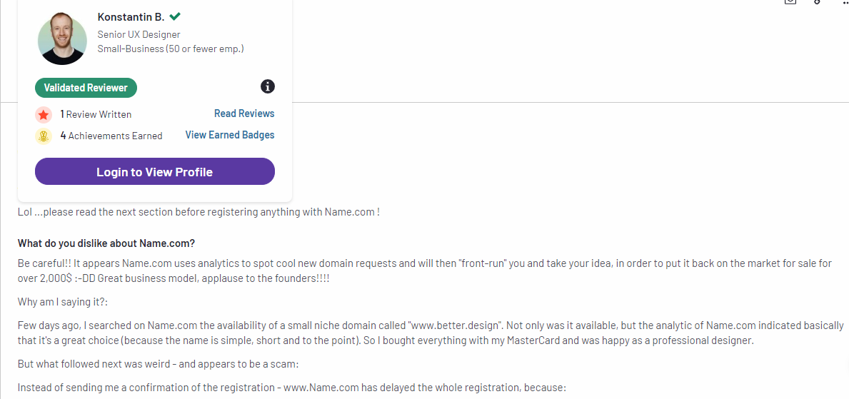Viewport: 849px width, 399px height.
Task: Click the link icon at top right
Action: click(x=818, y=2)
